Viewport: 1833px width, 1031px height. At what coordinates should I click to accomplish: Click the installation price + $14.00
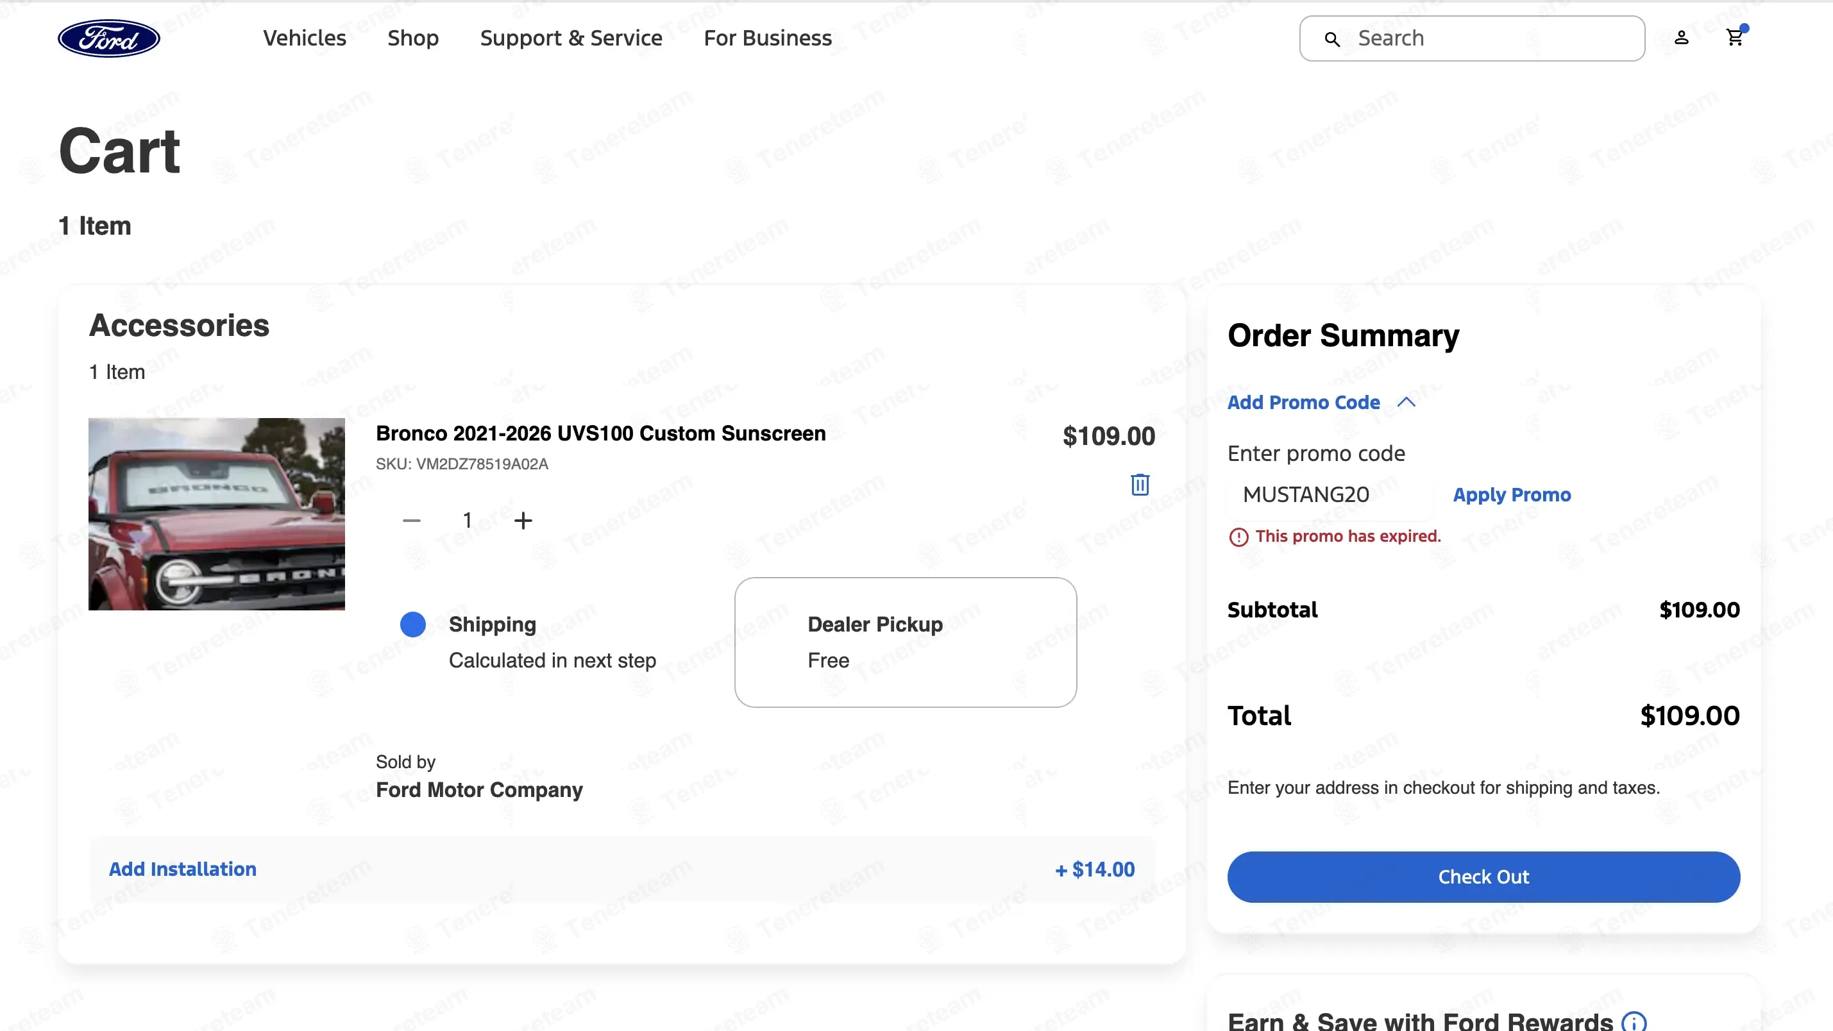coord(1094,869)
